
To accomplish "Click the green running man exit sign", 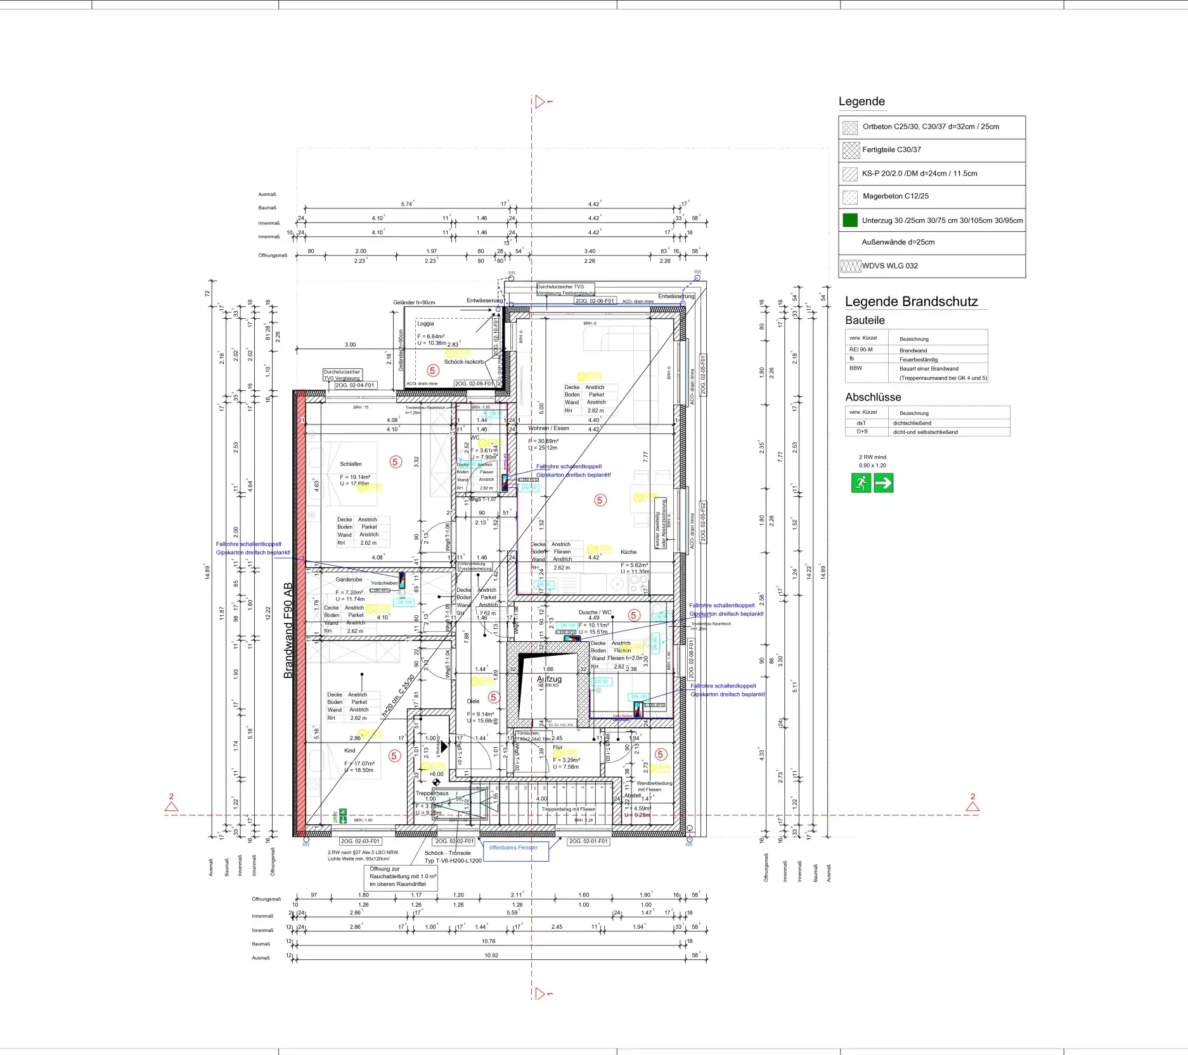I will (860, 483).
